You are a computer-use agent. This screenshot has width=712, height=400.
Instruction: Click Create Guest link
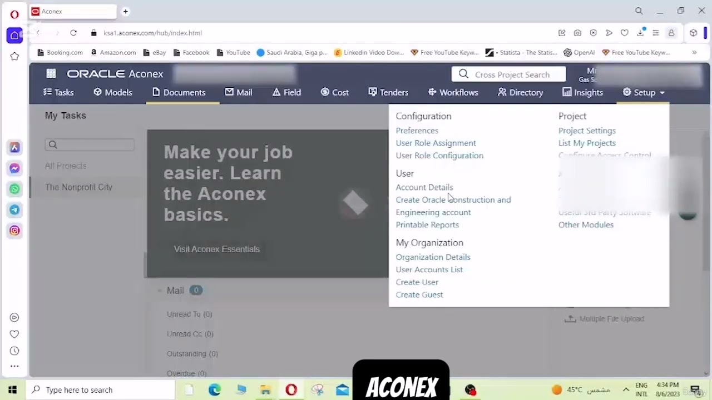419,294
